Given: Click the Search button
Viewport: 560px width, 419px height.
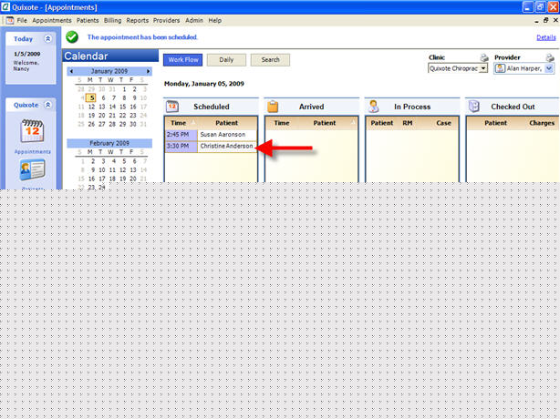Looking at the screenshot, I should (270, 60).
